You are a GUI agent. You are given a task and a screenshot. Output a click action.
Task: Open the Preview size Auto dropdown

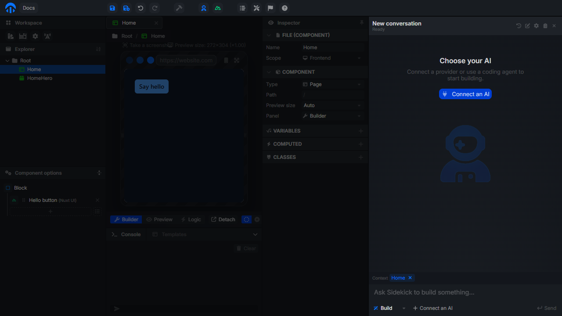point(333,105)
